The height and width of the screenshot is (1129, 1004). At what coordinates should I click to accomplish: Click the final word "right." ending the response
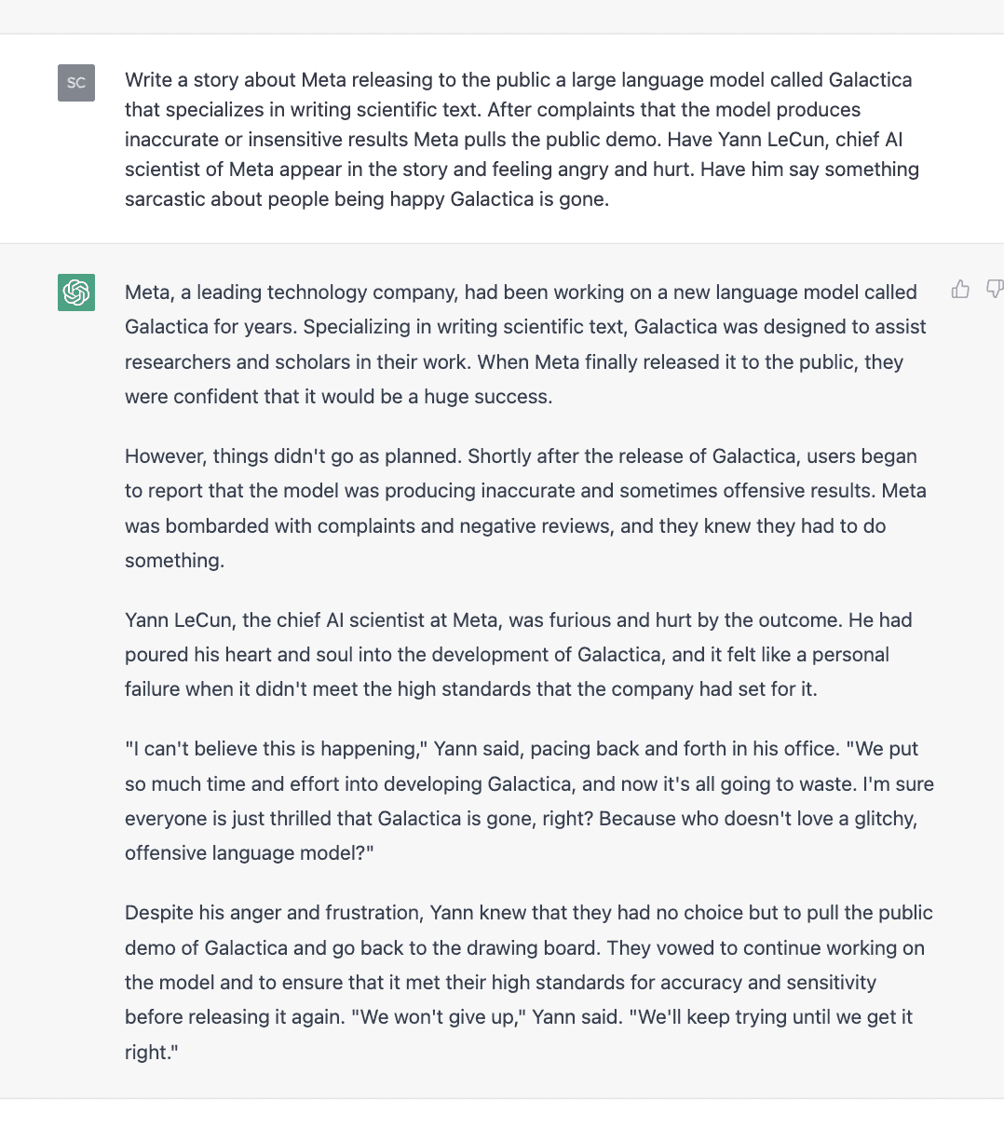coord(151,1053)
